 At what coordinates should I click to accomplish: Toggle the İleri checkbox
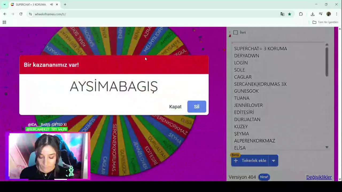235,33
